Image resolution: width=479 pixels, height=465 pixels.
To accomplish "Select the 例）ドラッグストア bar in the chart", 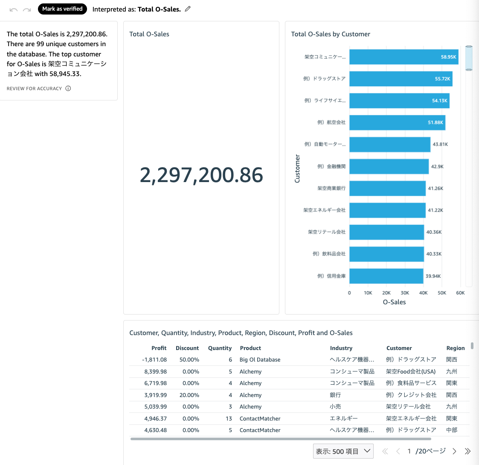I will point(401,79).
